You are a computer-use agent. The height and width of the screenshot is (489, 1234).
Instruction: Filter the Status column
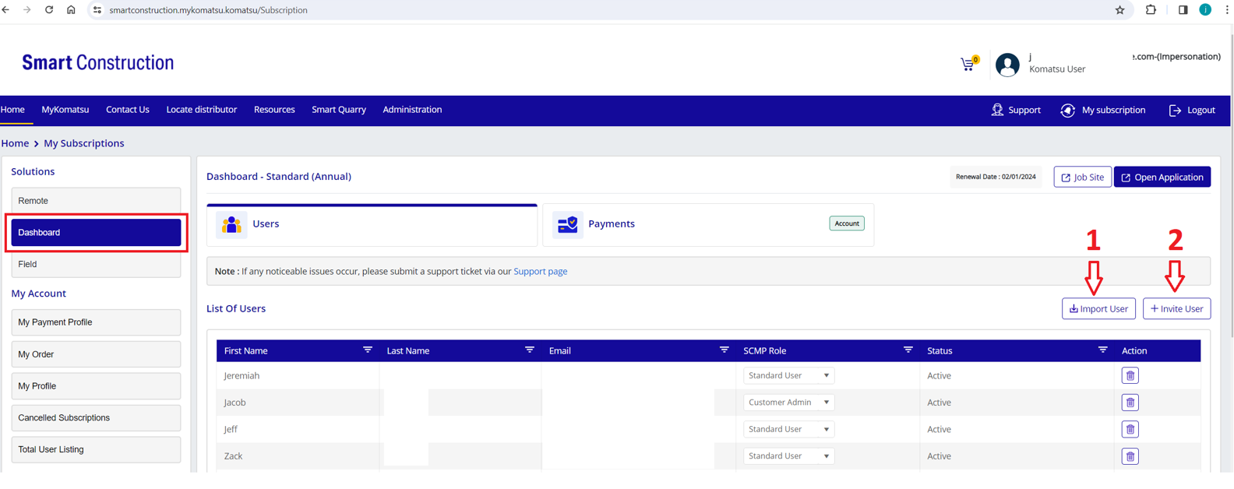pyautogui.click(x=1103, y=350)
